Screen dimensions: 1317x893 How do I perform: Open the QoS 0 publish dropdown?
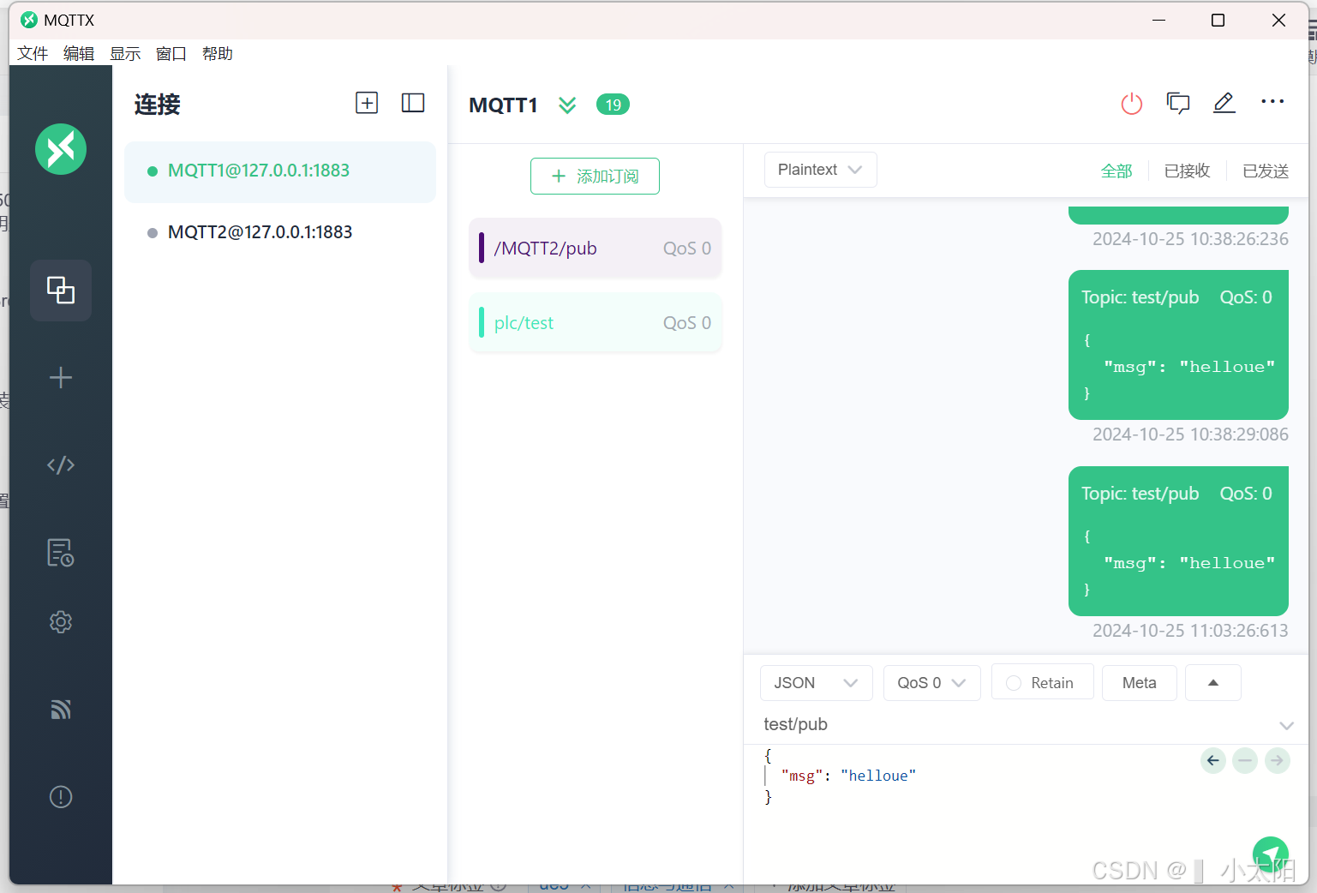coord(931,683)
